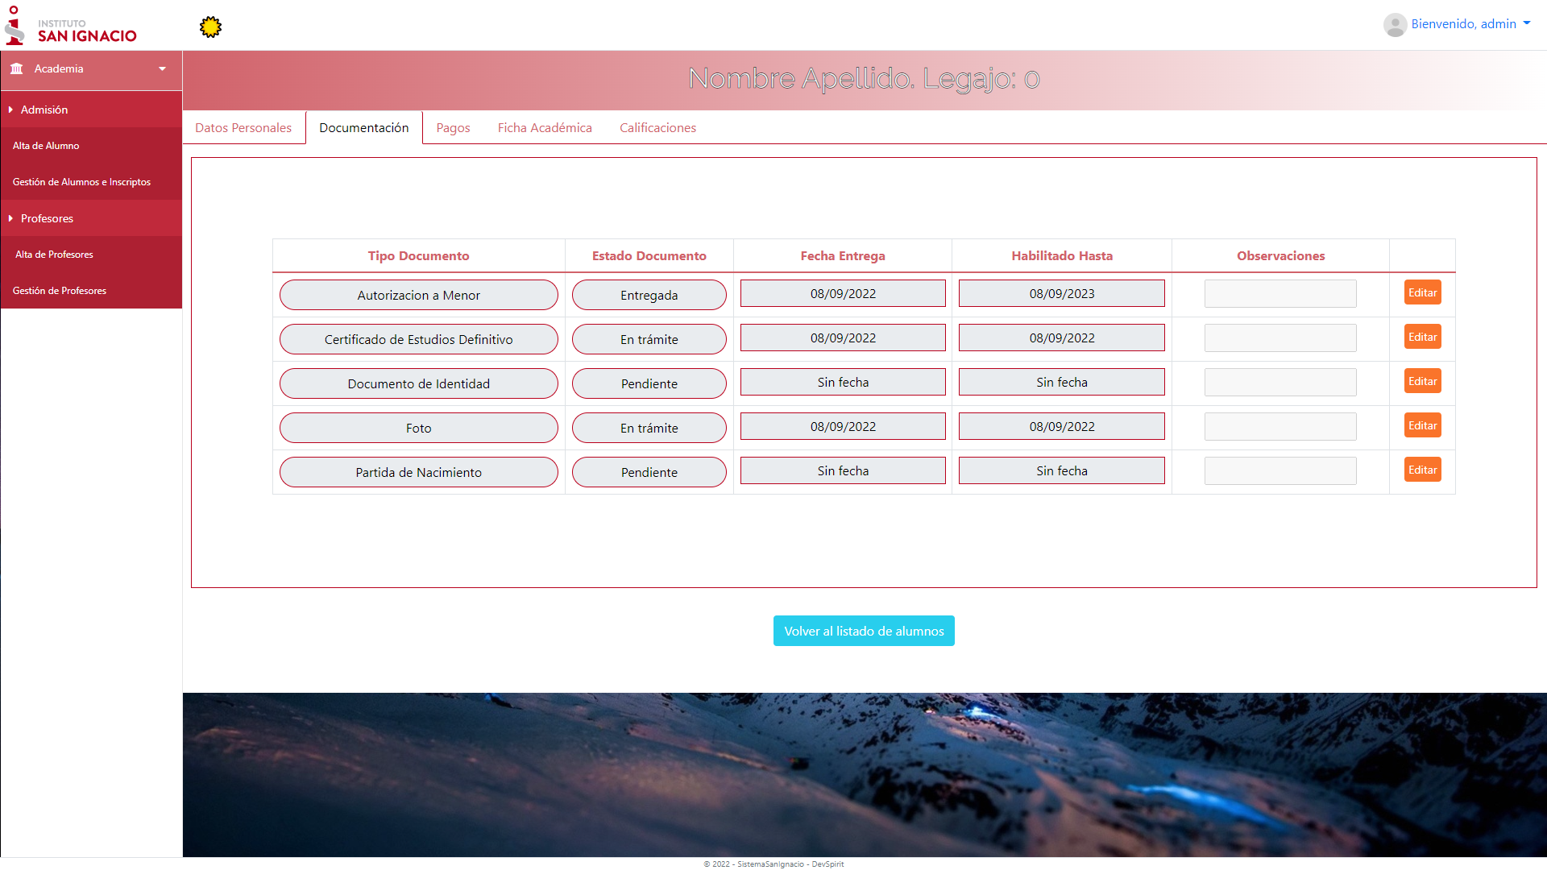The image size is (1547, 870).
Task: Expand the Admisión section
Action: pos(44,110)
